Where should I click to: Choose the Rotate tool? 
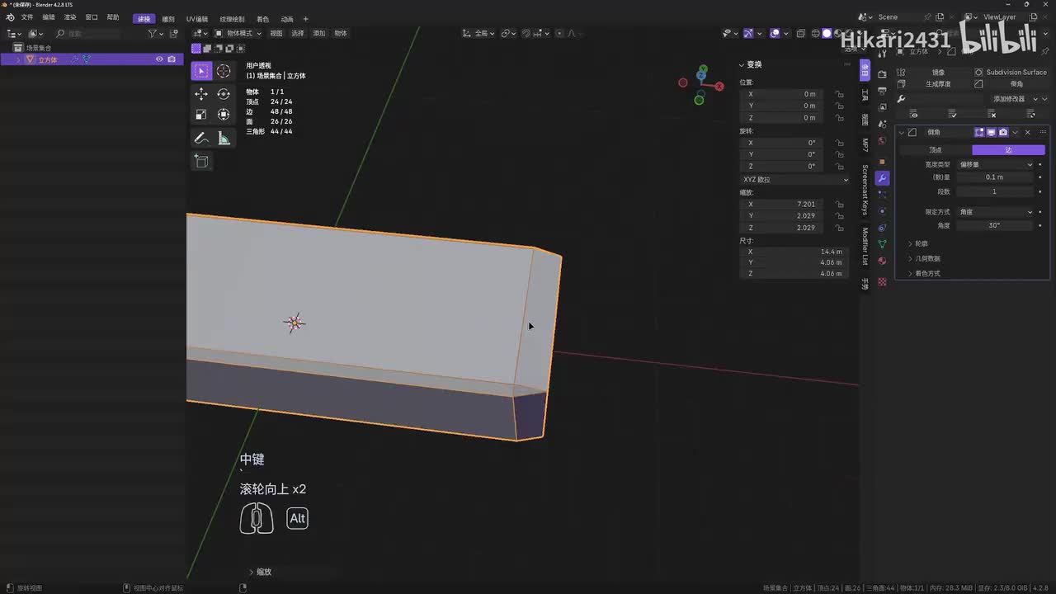coord(224,94)
